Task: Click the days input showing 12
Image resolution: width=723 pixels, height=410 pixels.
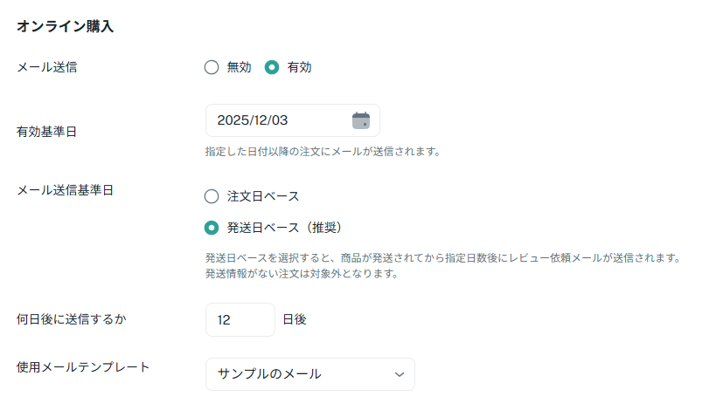Action: click(x=240, y=320)
